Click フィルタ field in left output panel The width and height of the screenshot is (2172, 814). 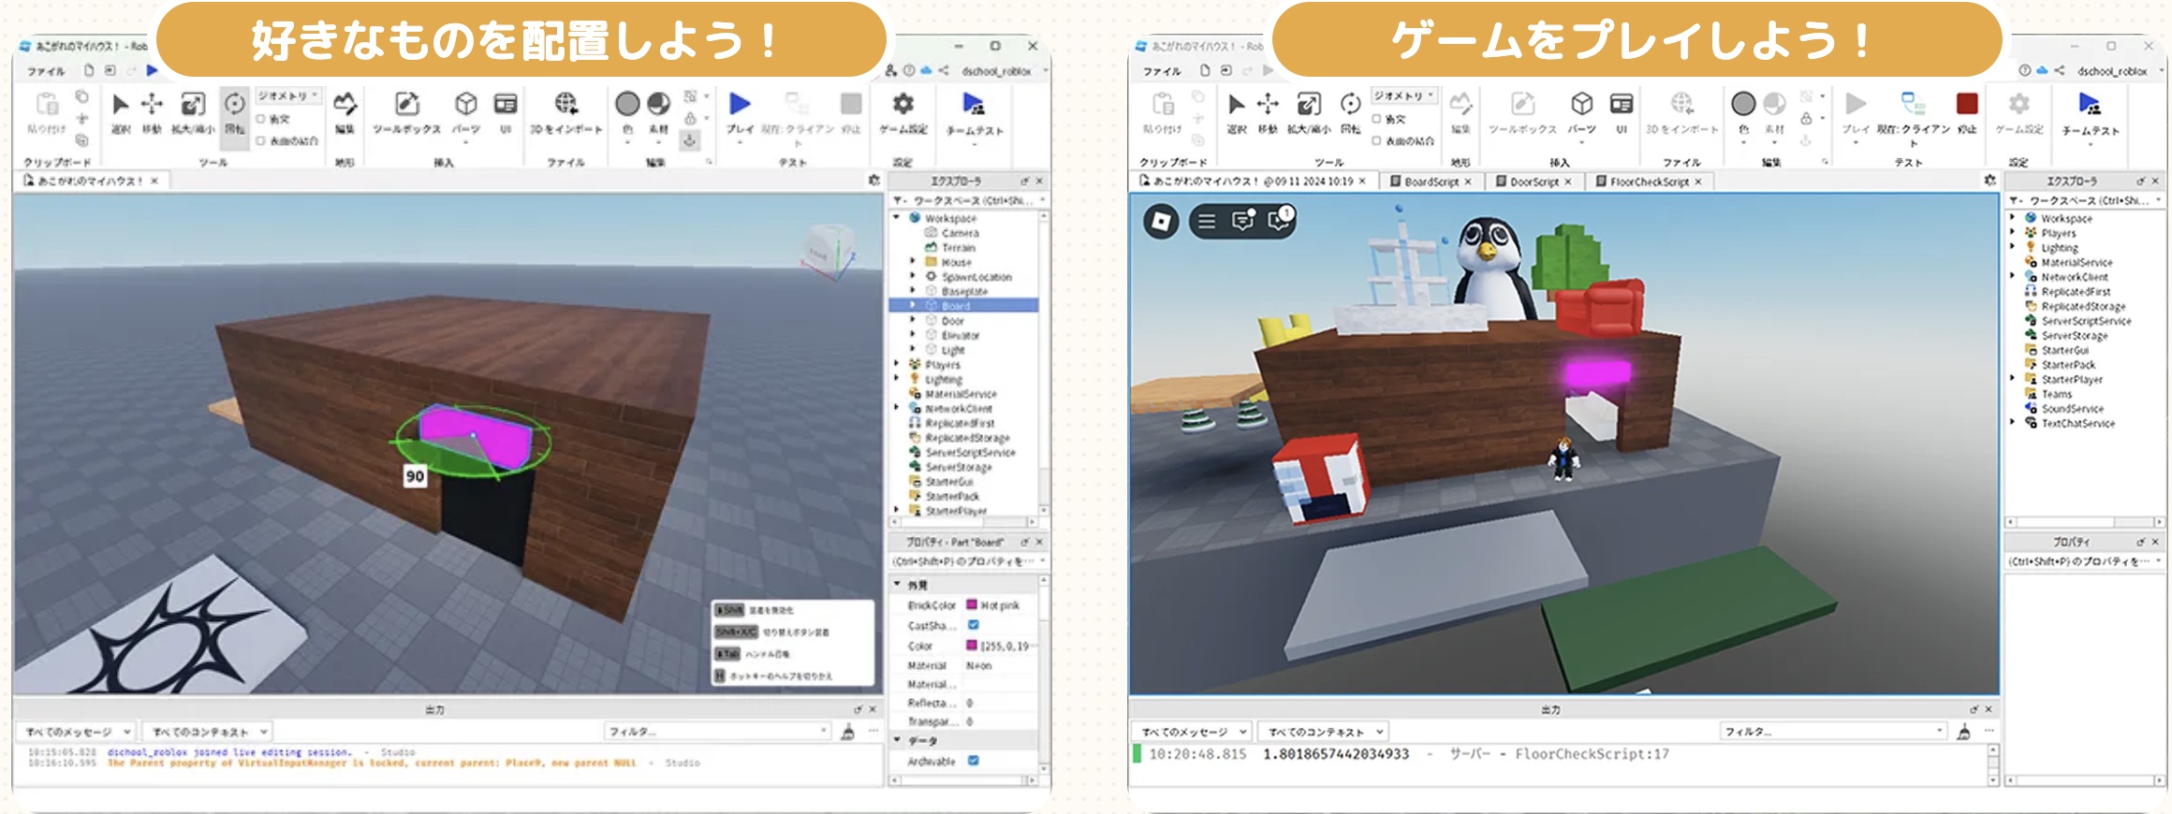tap(718, 732)
